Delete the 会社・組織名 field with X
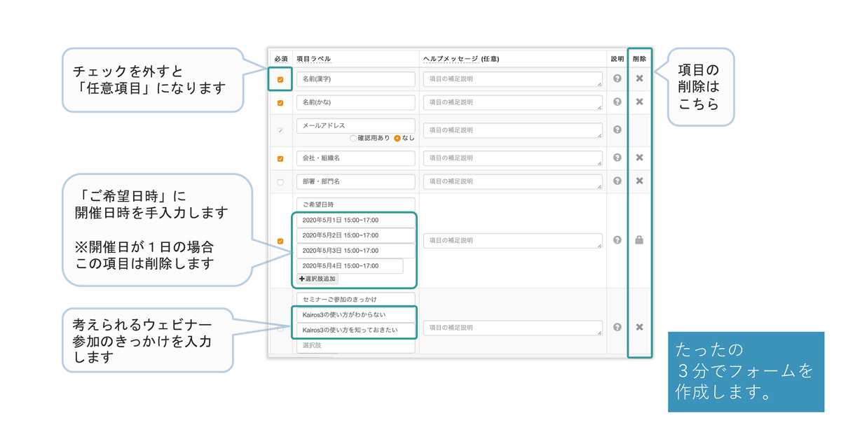 point(639,158)
